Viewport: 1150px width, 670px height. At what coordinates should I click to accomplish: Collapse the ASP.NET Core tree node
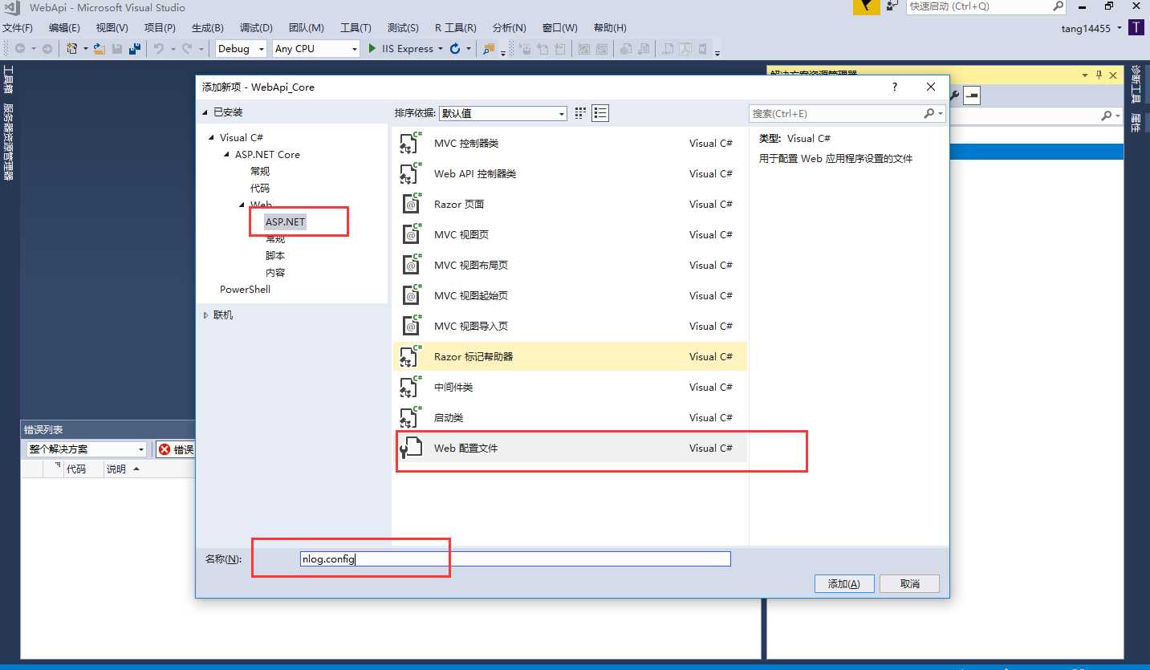[226, 155]
